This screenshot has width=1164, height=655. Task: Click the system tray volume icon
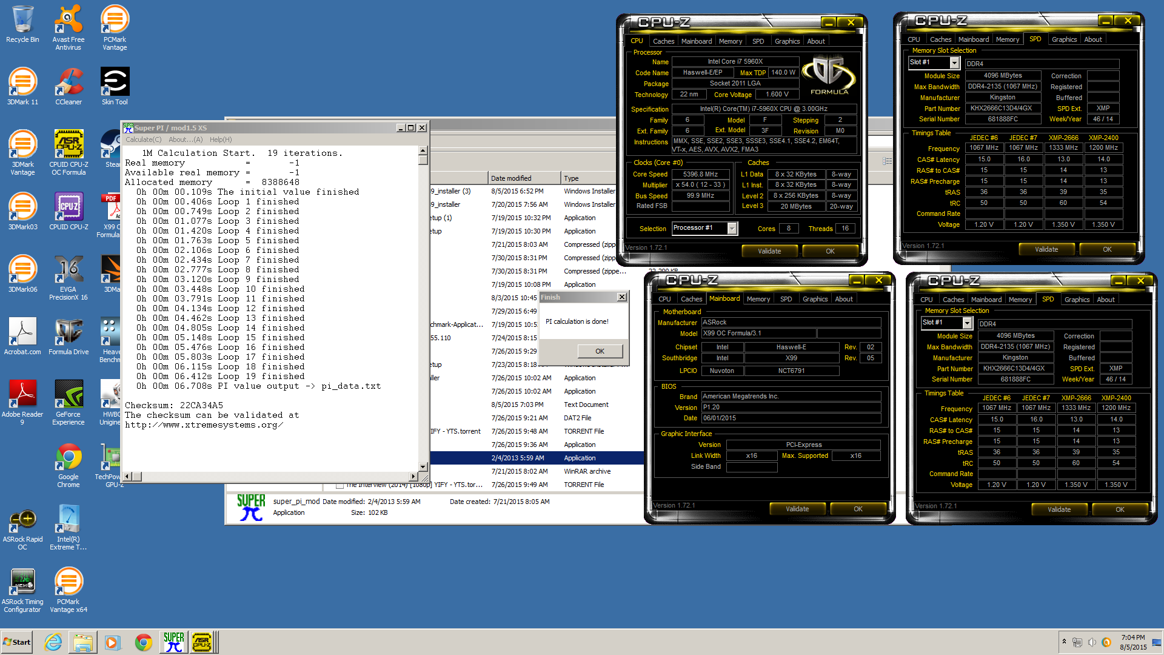(x=1092, y=642)
